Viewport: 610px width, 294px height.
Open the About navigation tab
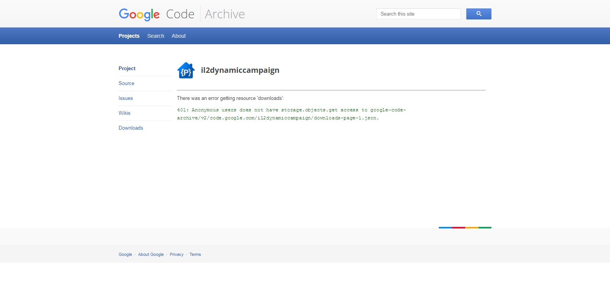tap(179, 36)
